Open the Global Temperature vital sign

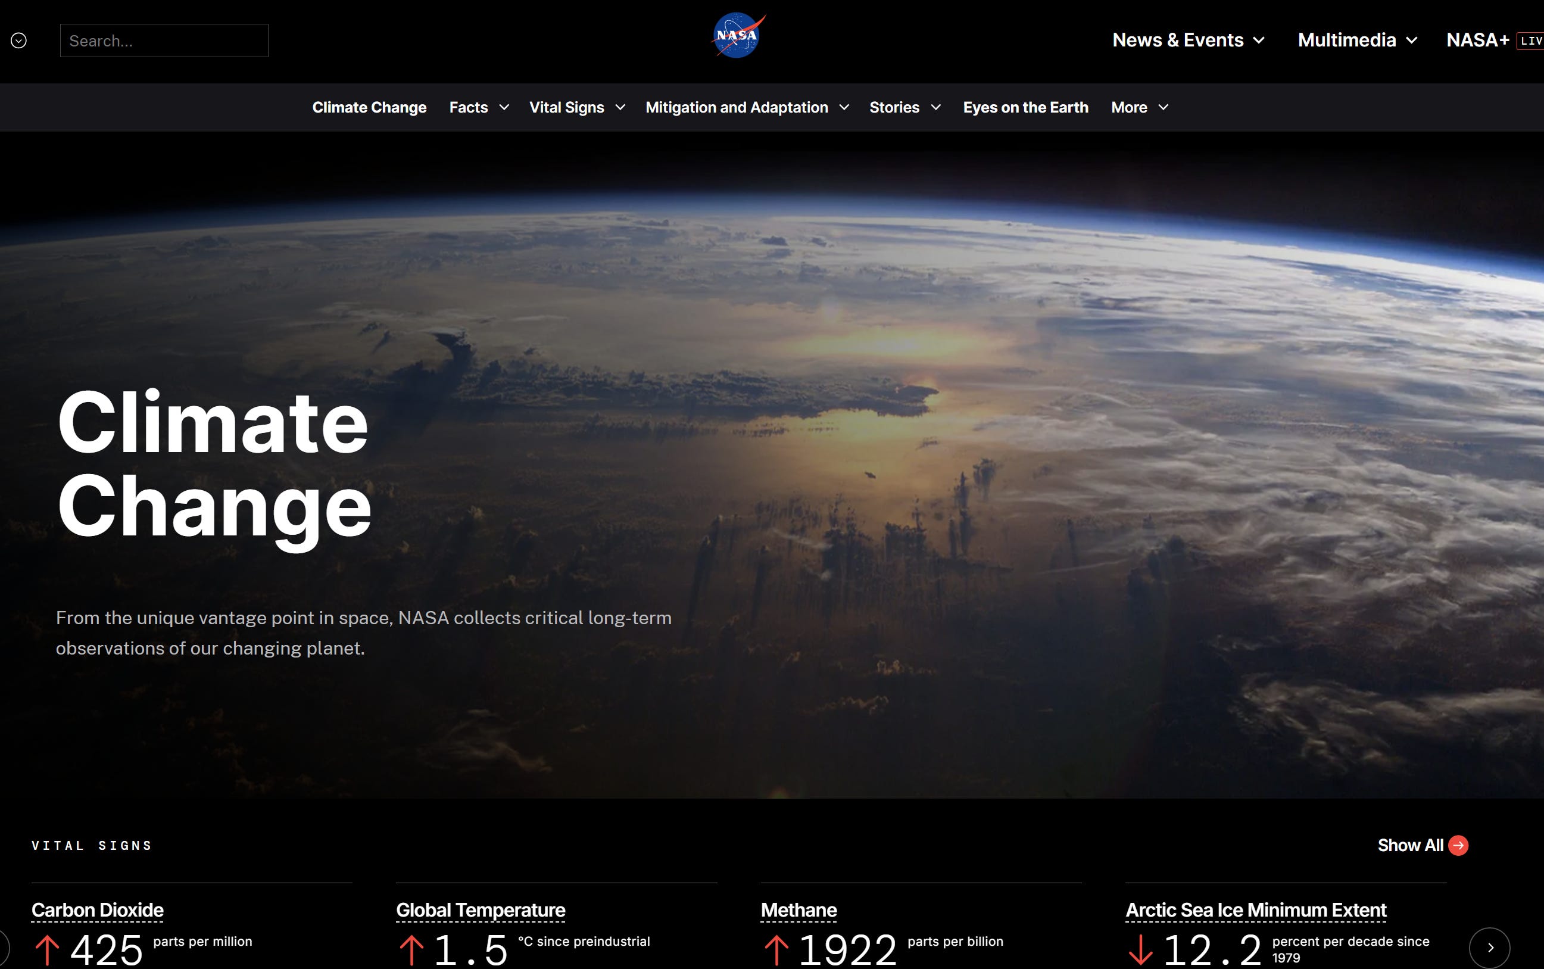coord(481,910)
